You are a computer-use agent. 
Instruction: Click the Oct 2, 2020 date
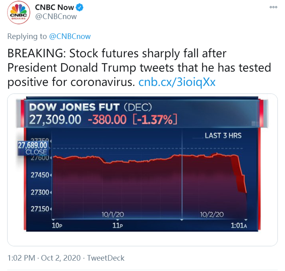pyautogui.click(x=62, y=258)
